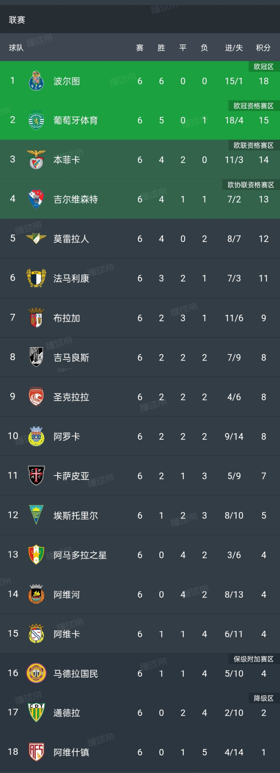Select the 联赛 tab title
Image resolution: width=280 pixels, height=773 pixels.
pyautogui.click(x=17, y=20)
